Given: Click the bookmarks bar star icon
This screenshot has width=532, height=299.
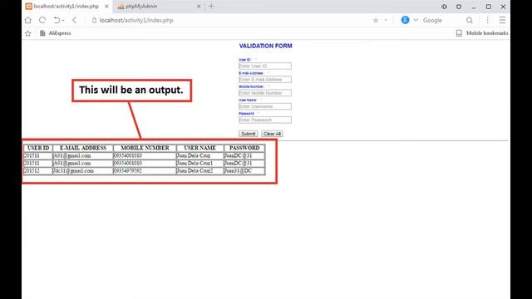Looking at the screenshot, I should click(27, 33).
